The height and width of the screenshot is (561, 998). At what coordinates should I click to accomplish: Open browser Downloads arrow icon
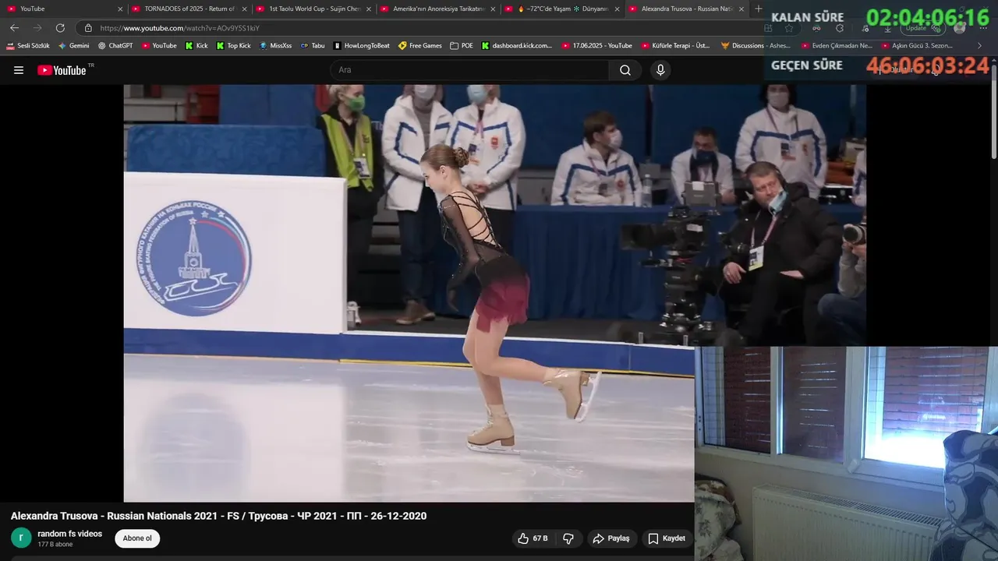[x=887, y=28]
